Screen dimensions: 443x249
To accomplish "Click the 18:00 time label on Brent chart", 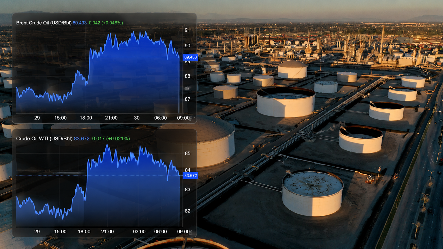I will tap(86, 118).
